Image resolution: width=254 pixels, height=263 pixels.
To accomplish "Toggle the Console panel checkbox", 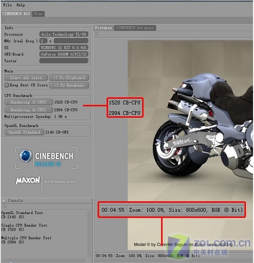I will [x=4, y=200].
